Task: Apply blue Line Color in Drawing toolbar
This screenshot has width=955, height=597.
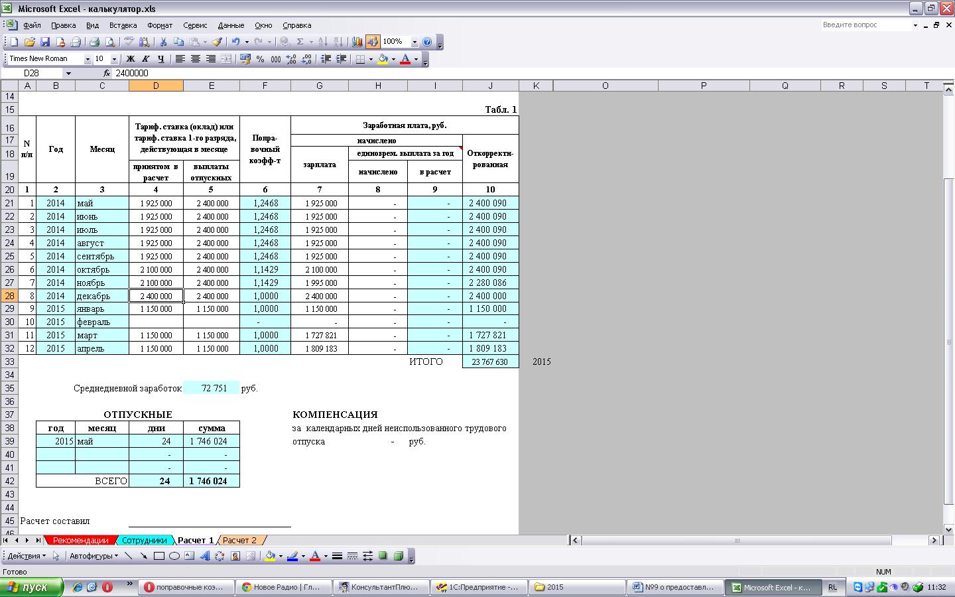Action: [292, 556]
